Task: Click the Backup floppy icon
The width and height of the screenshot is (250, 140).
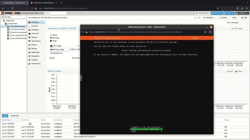Action: click(29, 49)
